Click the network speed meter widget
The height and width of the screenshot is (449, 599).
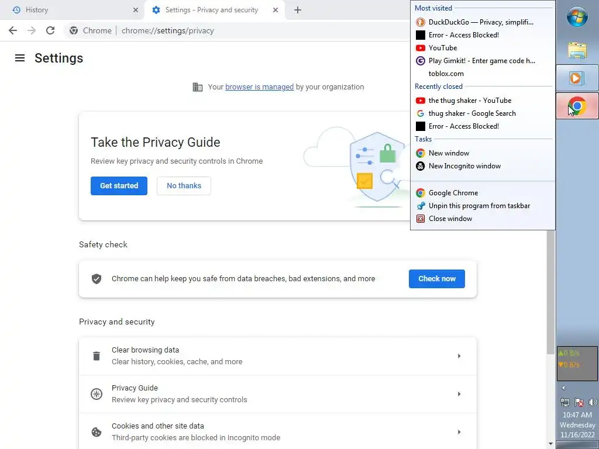click(x=577, y=364)
